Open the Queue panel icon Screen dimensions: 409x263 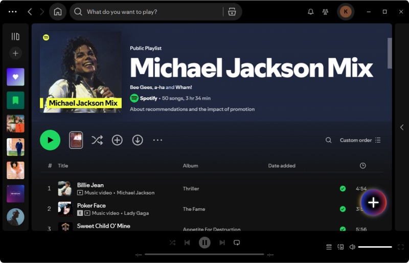[x=329, y=247]
